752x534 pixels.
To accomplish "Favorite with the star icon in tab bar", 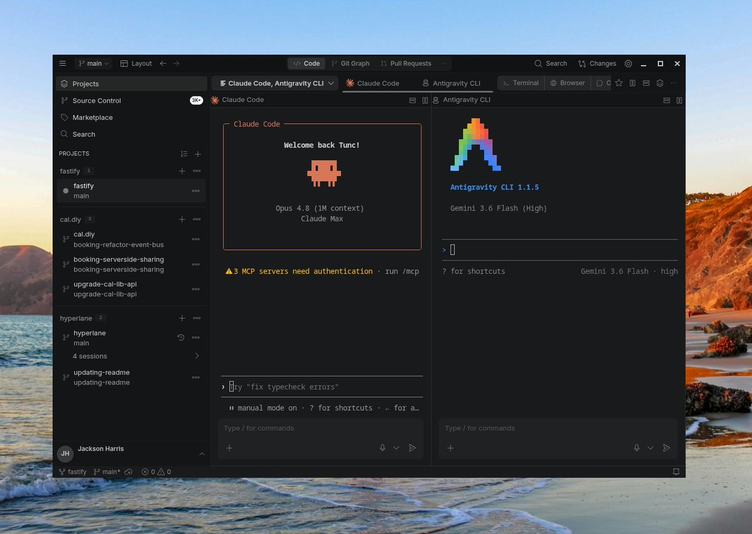I will 619,83.
